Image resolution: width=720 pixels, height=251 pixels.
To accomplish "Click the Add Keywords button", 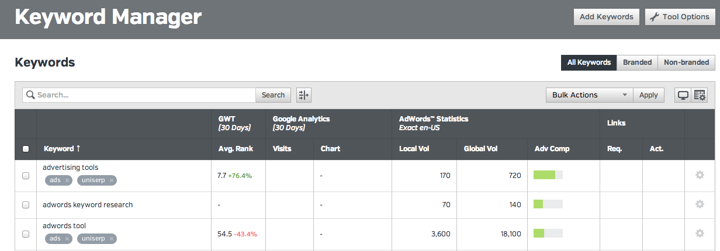I will pos(606,17).
